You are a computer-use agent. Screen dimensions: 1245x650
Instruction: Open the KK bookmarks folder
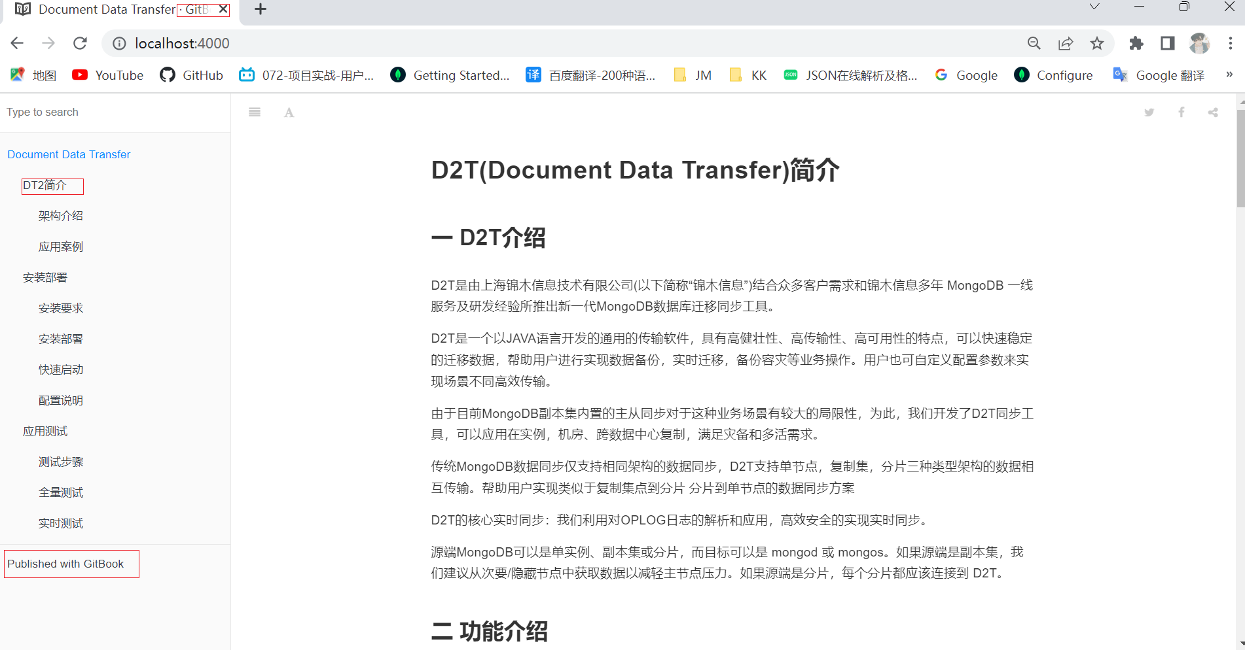[x=748, y=75]
